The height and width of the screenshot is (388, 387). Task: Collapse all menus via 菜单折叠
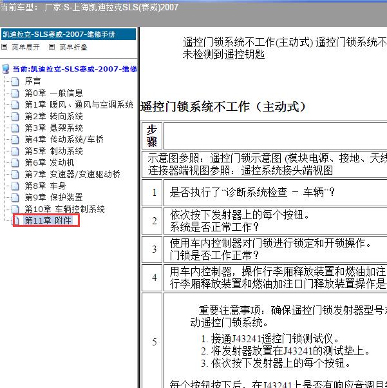[x=73, y=47]
